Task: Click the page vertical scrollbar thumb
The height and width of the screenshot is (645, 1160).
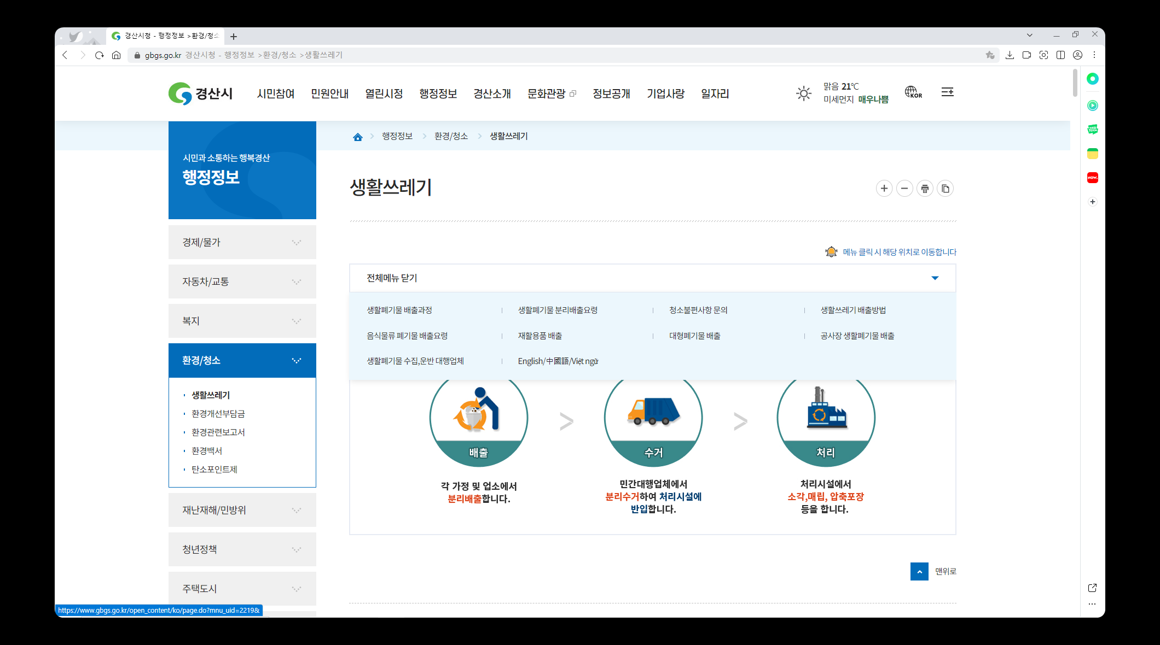Action: click(1075, 83)
